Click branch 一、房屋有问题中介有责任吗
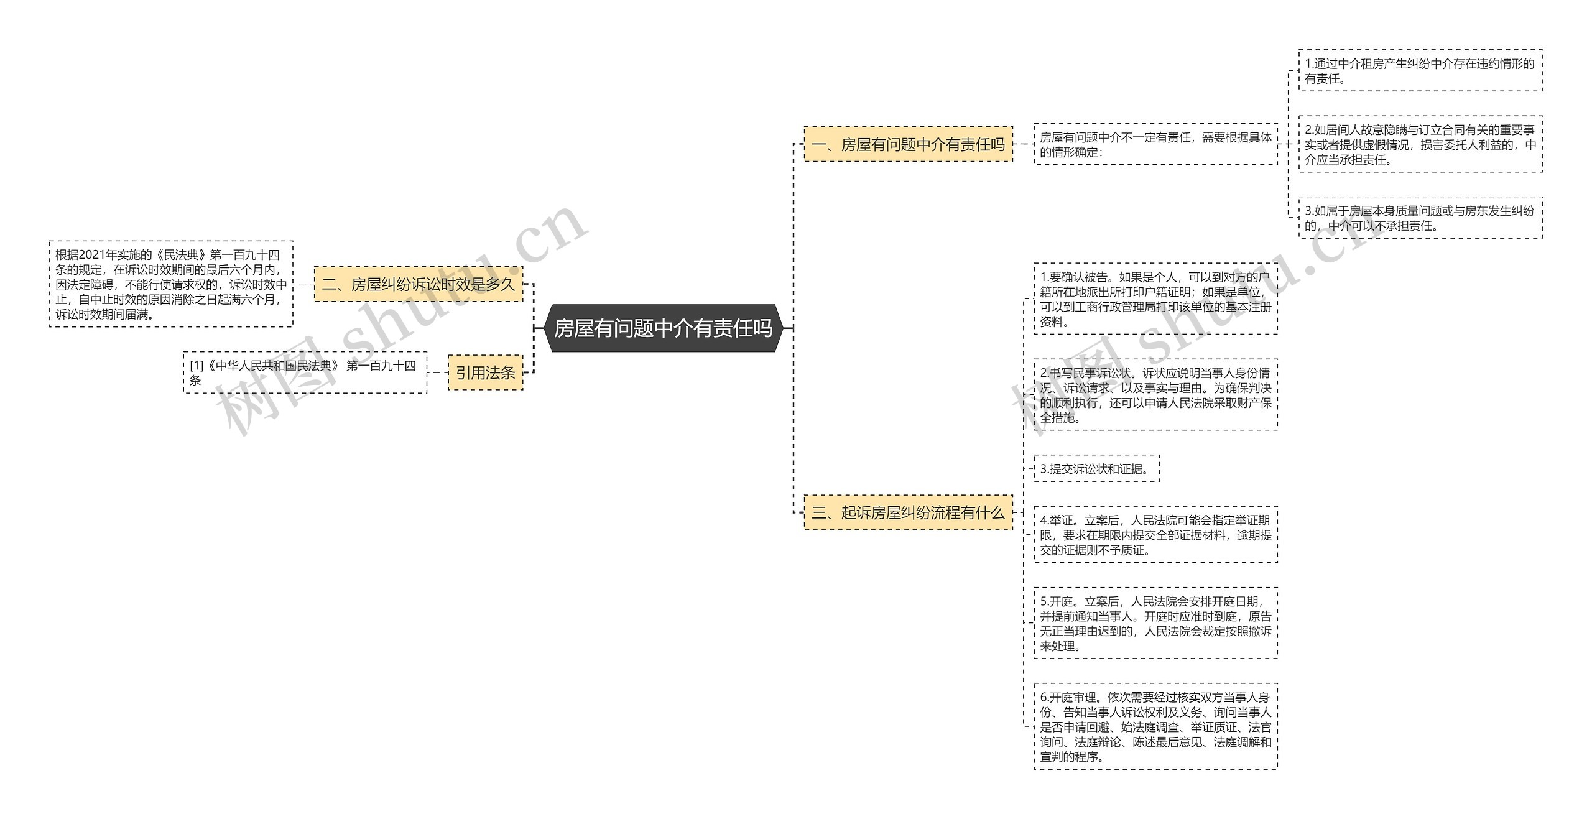Viewport: 1592px width, 819px height. (908, 144)
